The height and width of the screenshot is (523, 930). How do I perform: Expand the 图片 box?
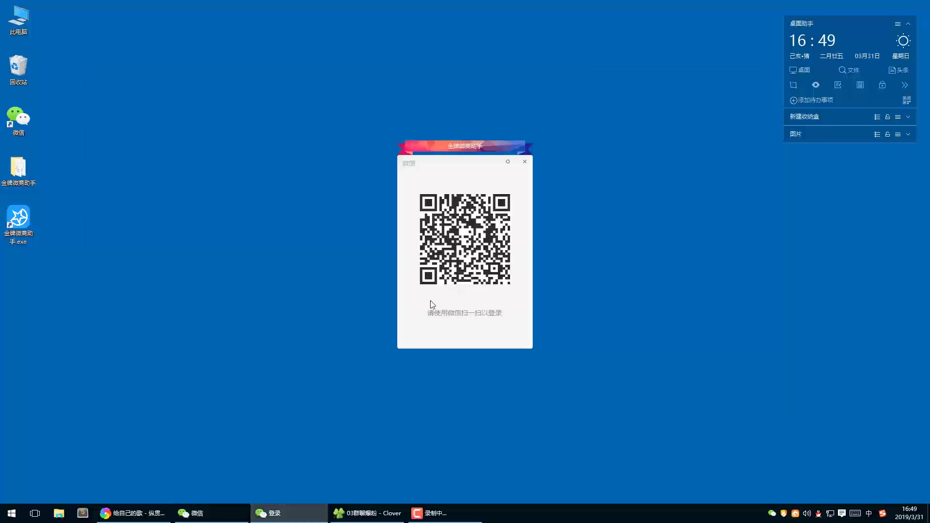pos(908,135)
